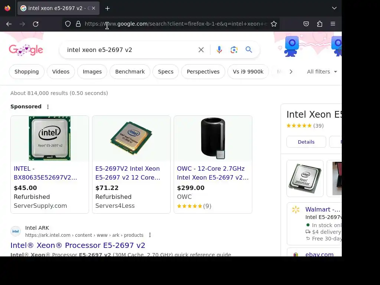Select the Perspectives filter chip

coord(203,72)
